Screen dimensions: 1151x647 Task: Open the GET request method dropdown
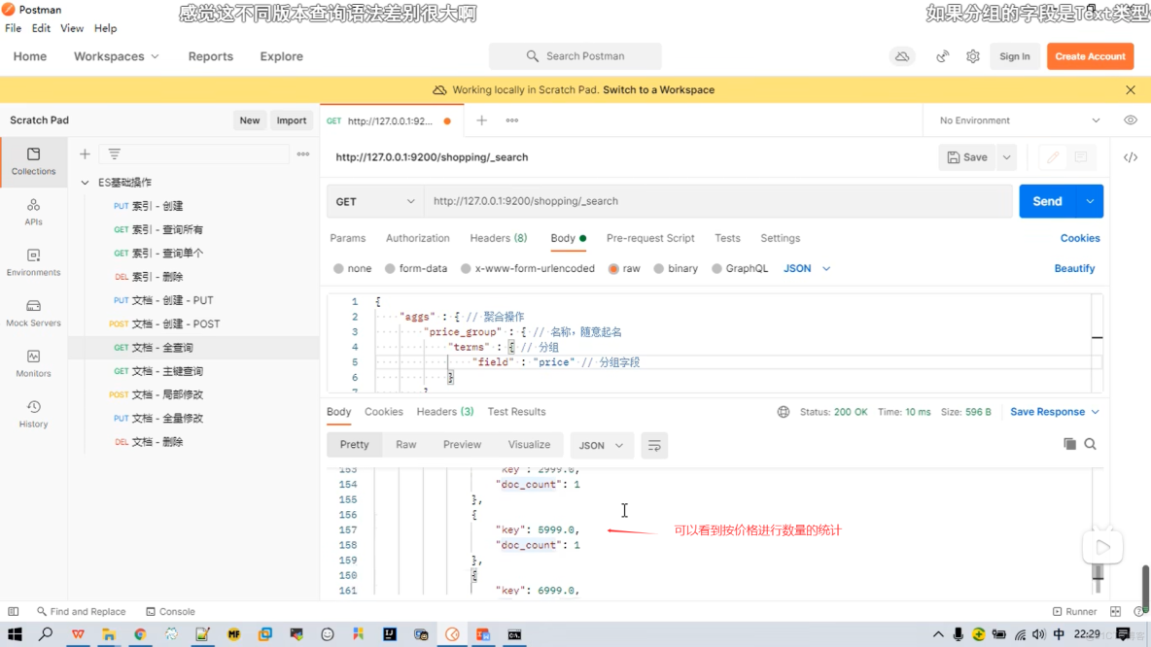tap(374, 201)
